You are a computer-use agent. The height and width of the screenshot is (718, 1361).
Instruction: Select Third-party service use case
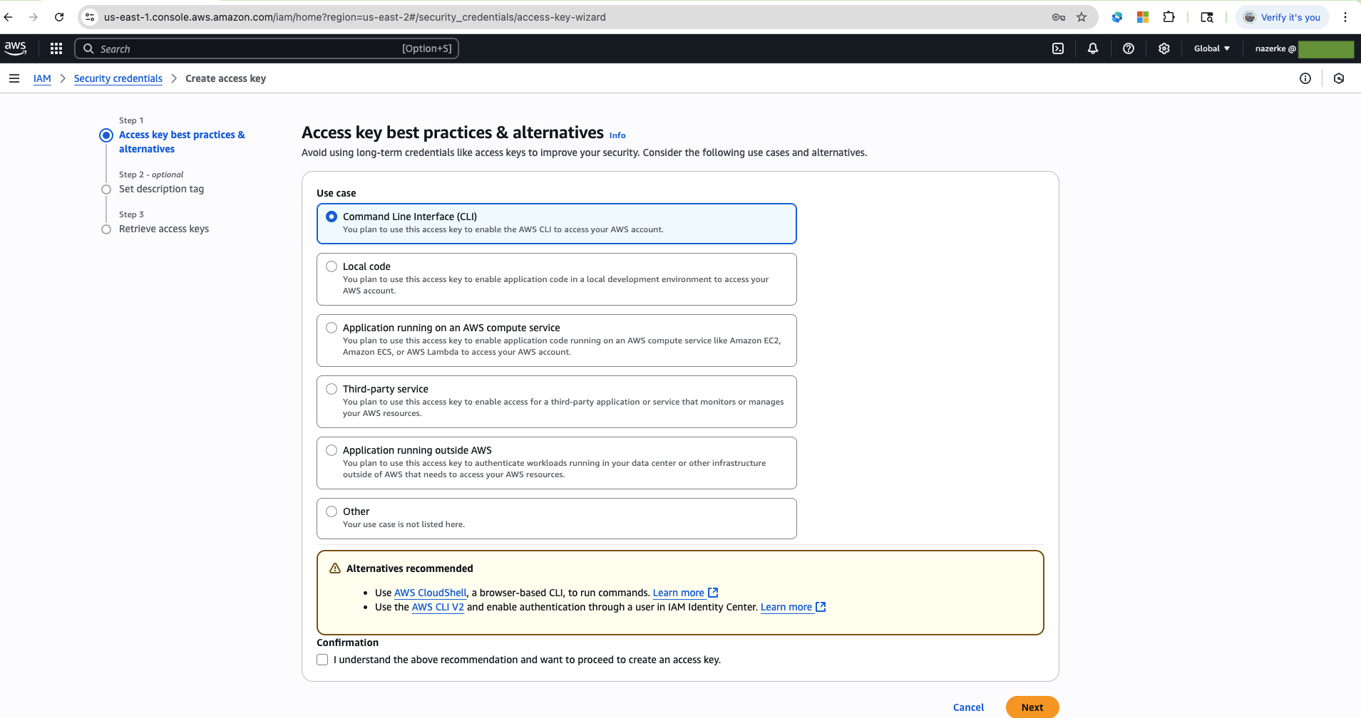pos(557,402)
